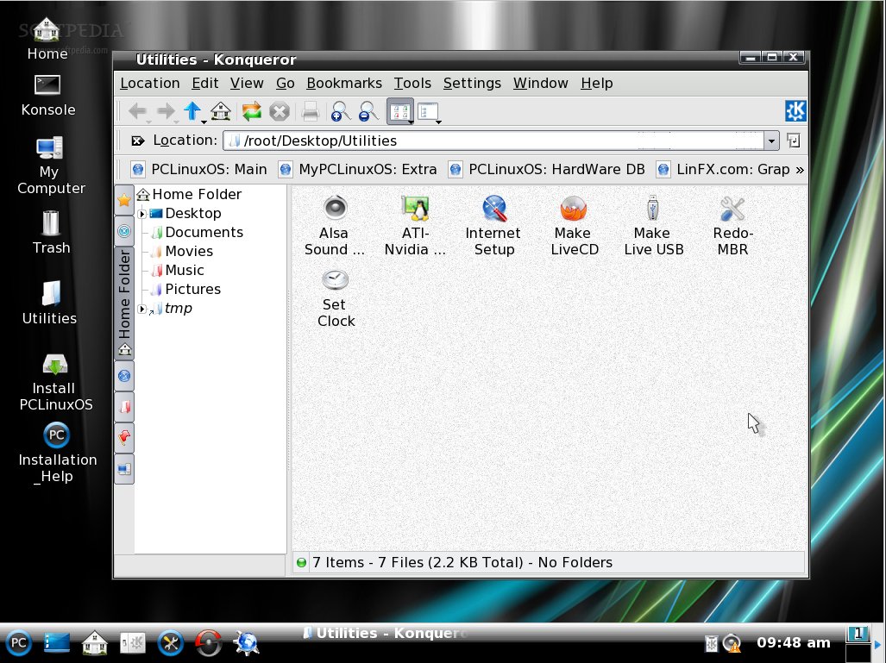Click the Print toolbar icon

click(x=311, y=111)
